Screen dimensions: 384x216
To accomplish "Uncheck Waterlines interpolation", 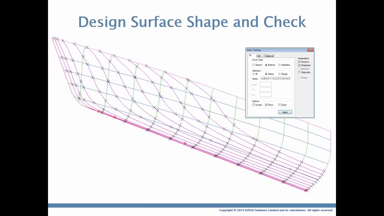I will pyautogui.click(x=299, y=65).
